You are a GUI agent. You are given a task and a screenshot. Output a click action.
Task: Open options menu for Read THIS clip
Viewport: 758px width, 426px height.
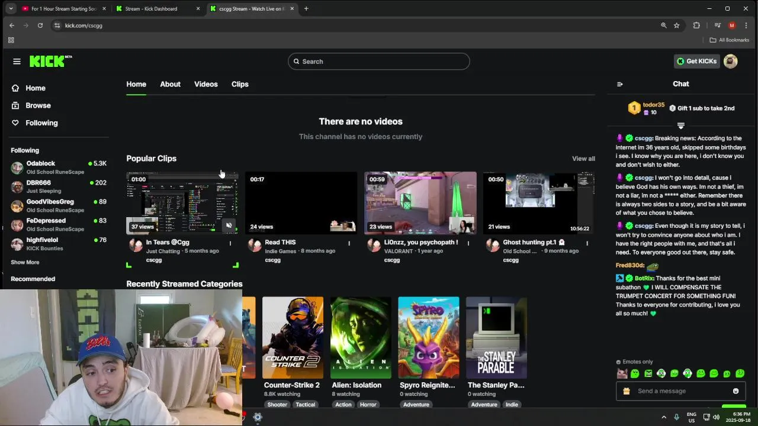pos(349,243)
